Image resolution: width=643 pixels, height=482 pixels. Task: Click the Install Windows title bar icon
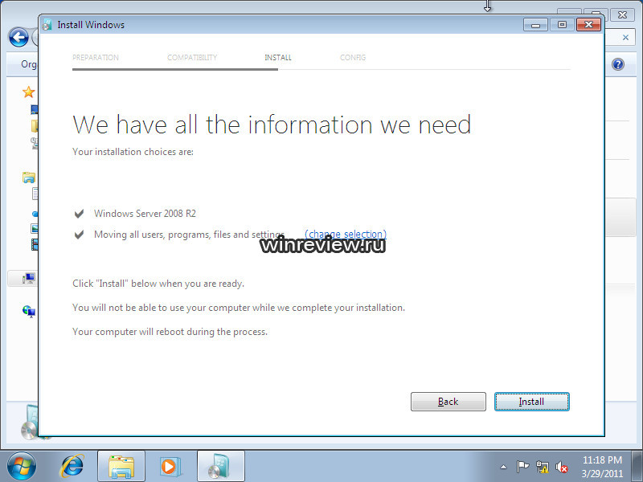click(x=47, y=25)
